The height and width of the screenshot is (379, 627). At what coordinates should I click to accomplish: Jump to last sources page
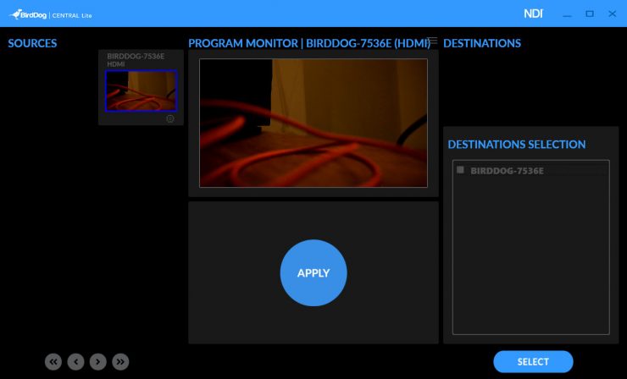tap(121, 362)
